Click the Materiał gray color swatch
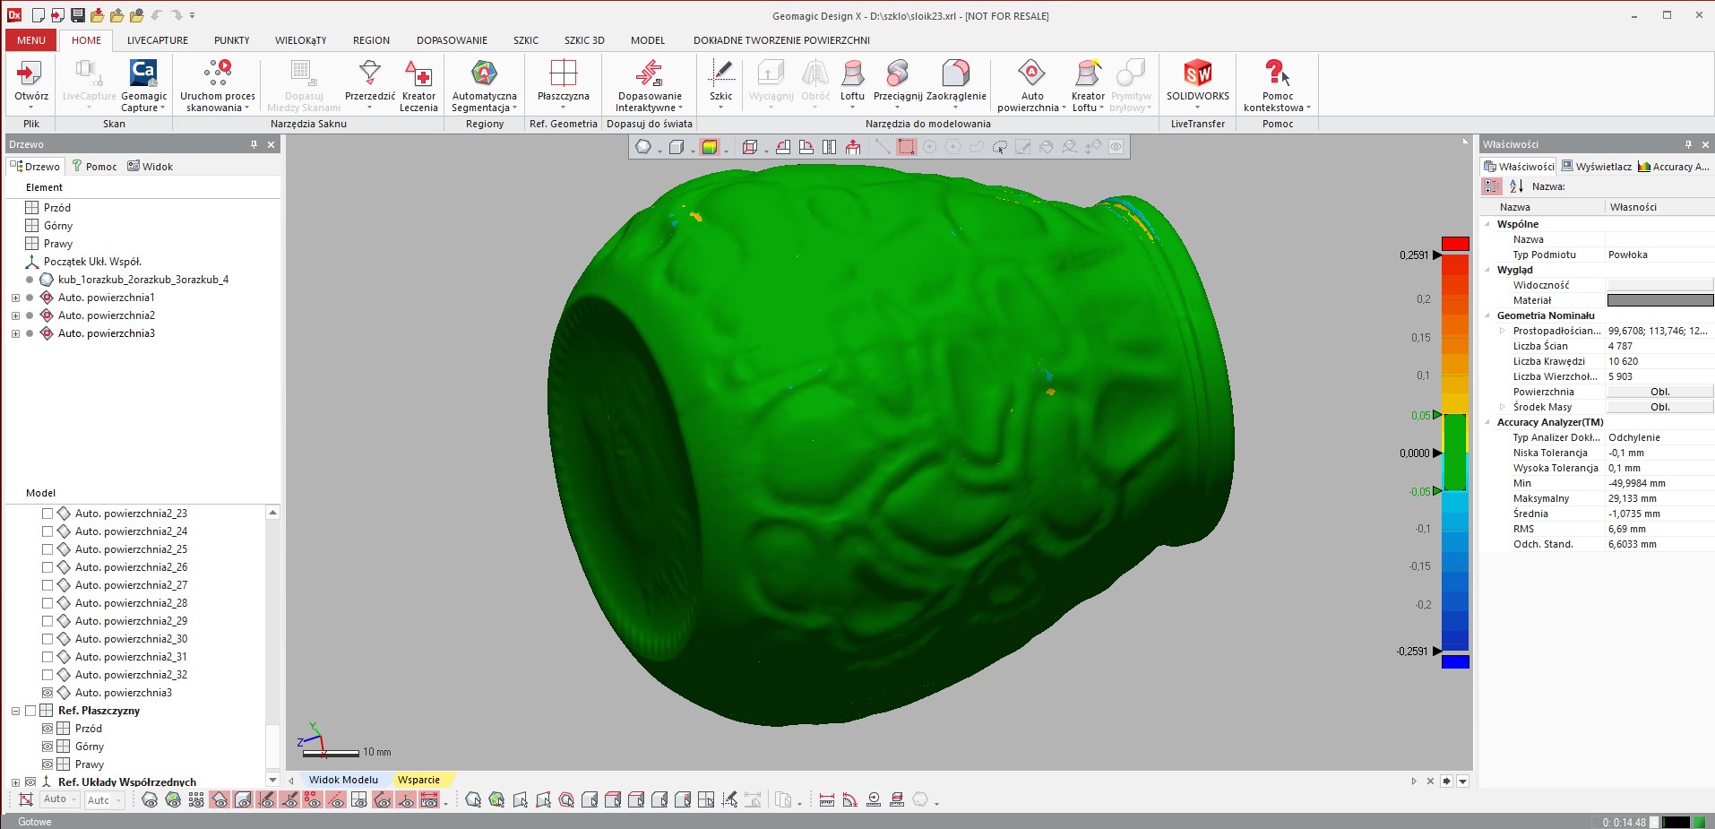This screenshot has height=829, width=1715. point(1659,300)
